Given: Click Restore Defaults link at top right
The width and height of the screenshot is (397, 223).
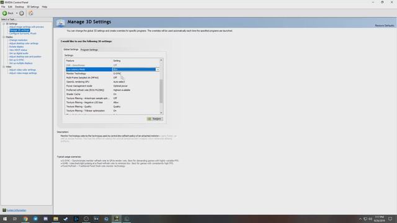Looking at the screenshot, I should (x=385, y=25).
